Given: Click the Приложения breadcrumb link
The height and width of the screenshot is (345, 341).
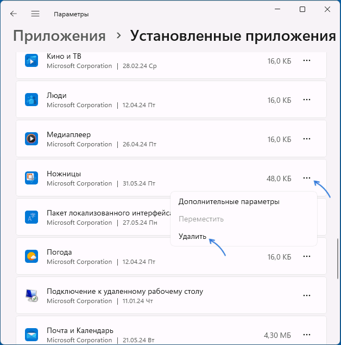Looking at the screenshot, I should 59,36.
